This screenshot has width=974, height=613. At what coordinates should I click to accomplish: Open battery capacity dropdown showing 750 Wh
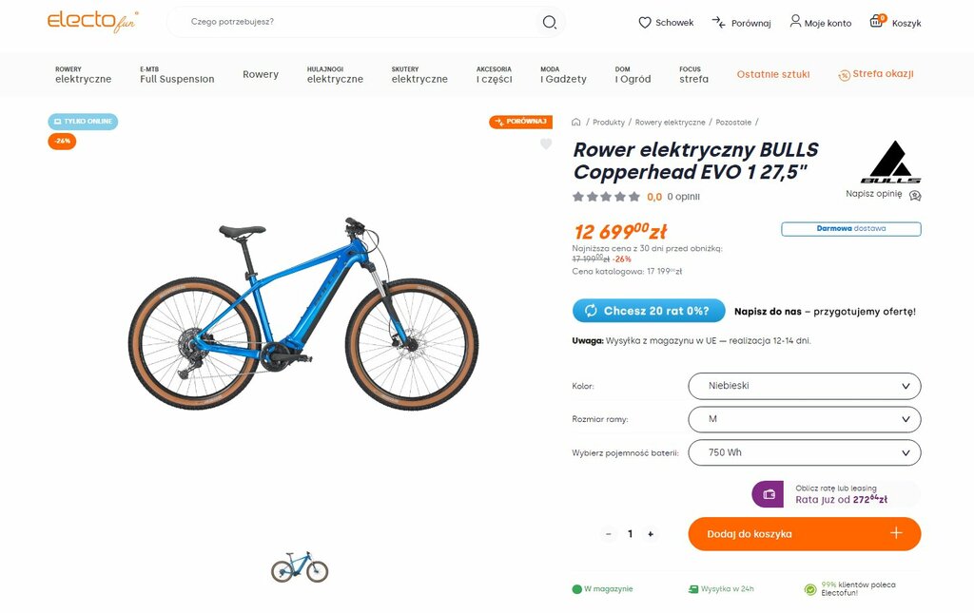point(805,453)
